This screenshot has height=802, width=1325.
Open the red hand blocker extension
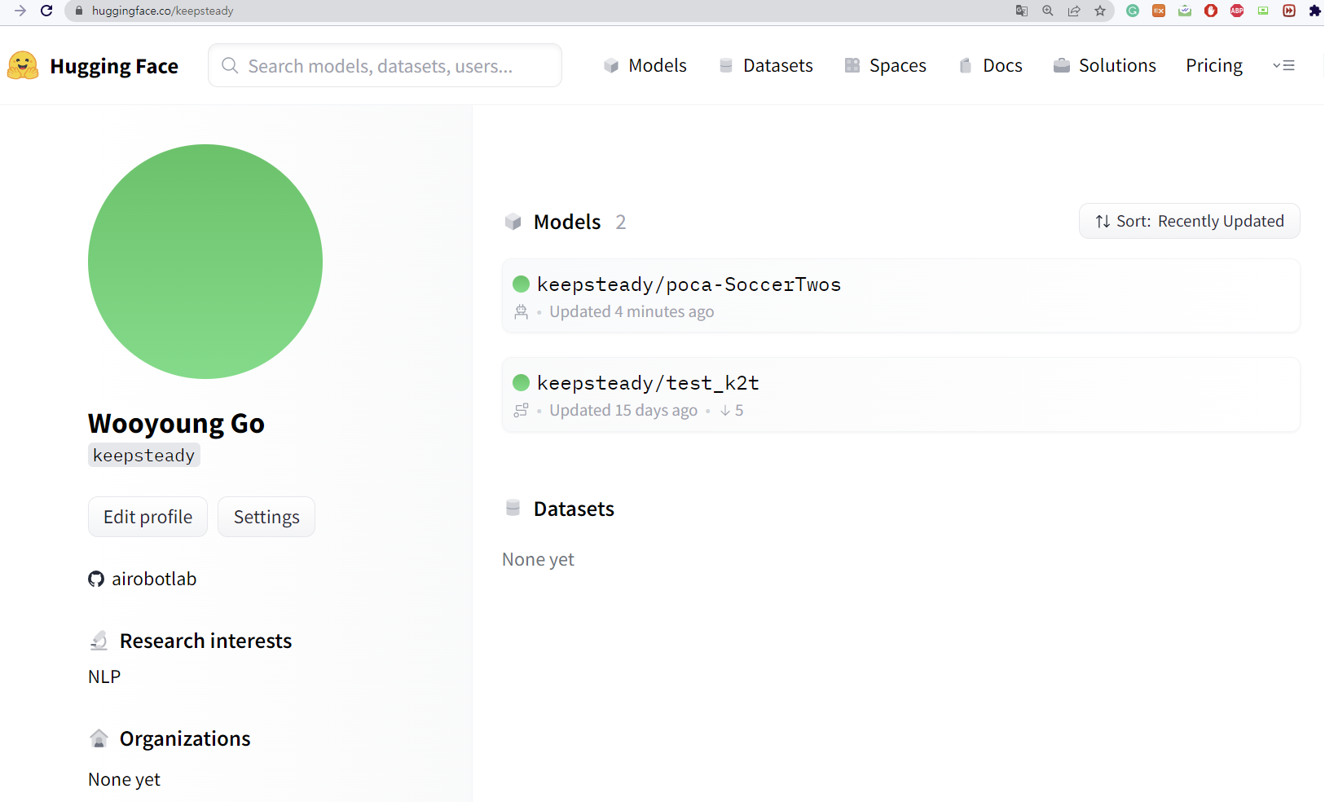[x=1211, y=11]
